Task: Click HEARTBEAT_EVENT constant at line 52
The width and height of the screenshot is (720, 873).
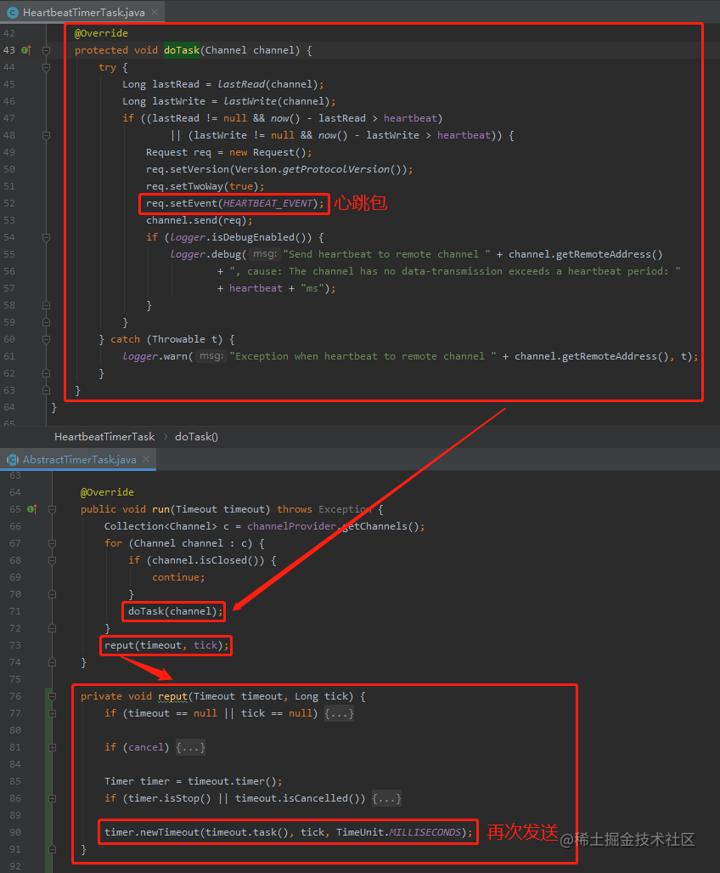Action: (x=268, y=203)
